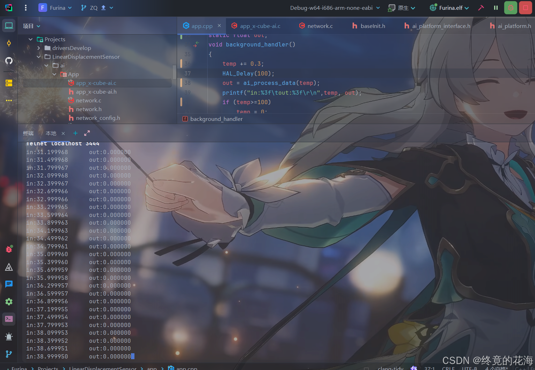Close the 本地 terminal tab
This screenshot has width=535, height=370.
click(x=63, y=133)
